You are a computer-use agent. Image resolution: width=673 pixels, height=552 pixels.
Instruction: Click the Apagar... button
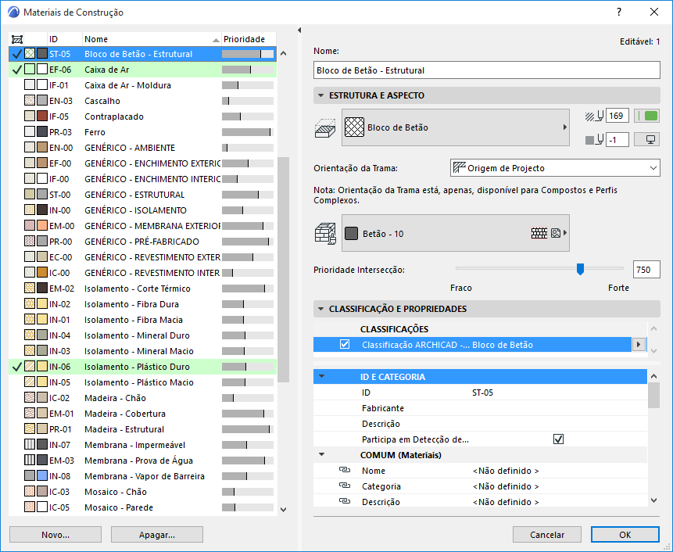(156, 534)
